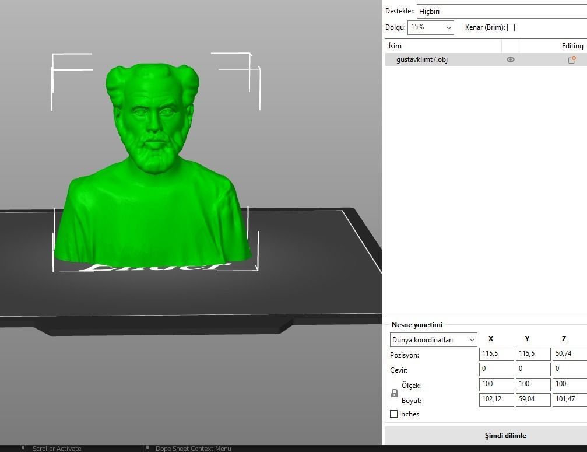Click the scale lock icon

(x=395, y=393)
